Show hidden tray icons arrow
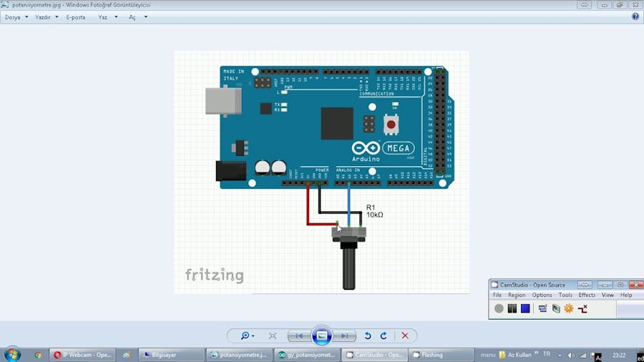The width and height of the screenshot is (644, 362). [560, 356]
